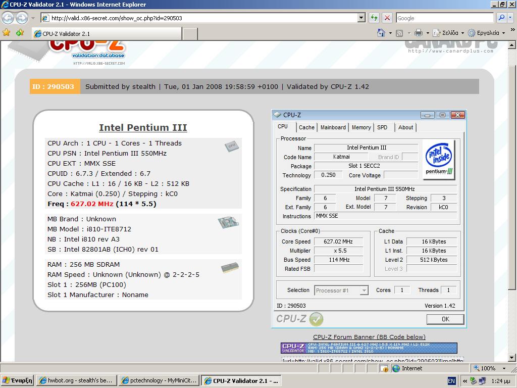Click the 1:24 μμ system clock
The height and width of the screenshot is (388, 517).
(501, 381)
